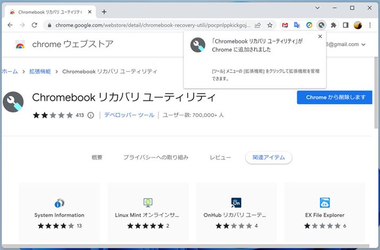The image size is (380, 250).
Task: Open the Extensions puzzle piece menu
Action: coord(333,25)
